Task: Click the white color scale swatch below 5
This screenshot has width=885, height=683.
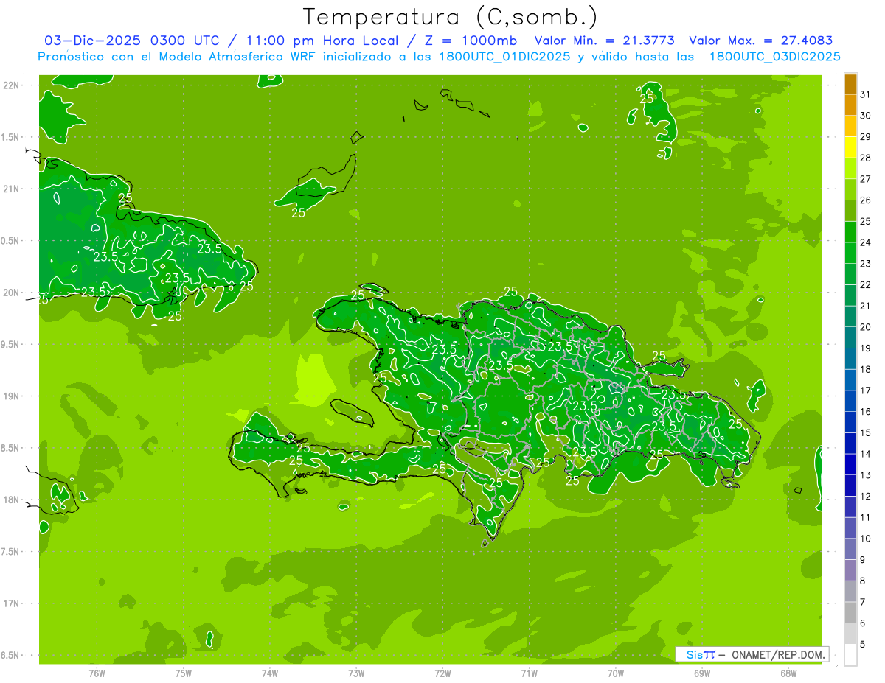Action: coord(850,655)
